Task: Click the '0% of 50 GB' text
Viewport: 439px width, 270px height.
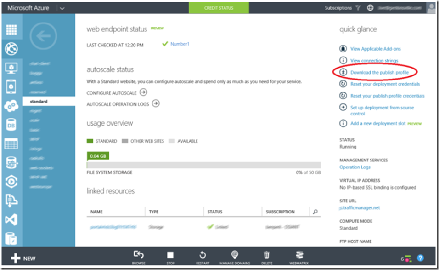Action: click(308, 172)
